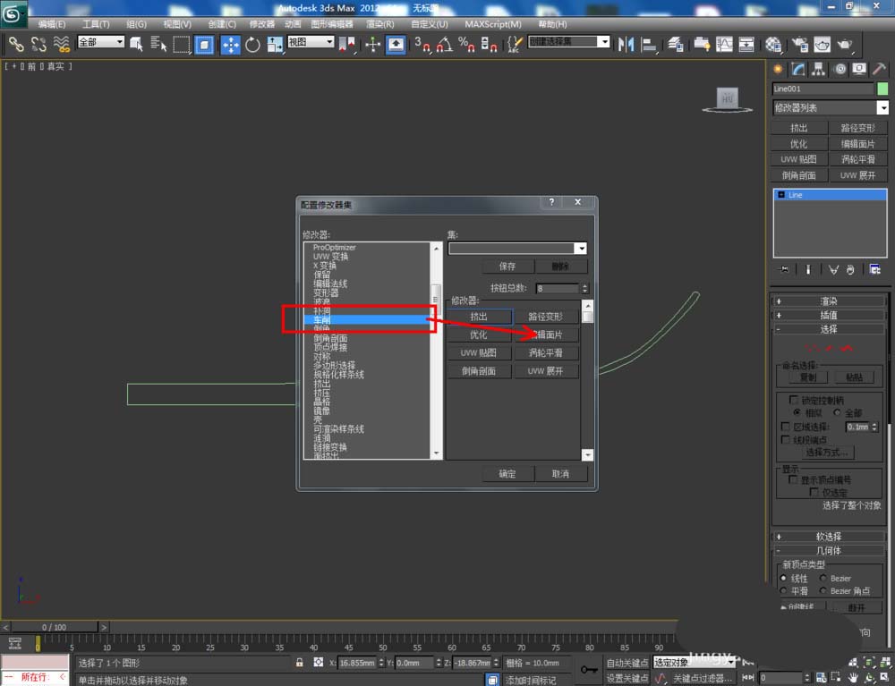Open the 渲染(R) menu
The width and height of the screenshot is (895, 686).
click(379, 24)
